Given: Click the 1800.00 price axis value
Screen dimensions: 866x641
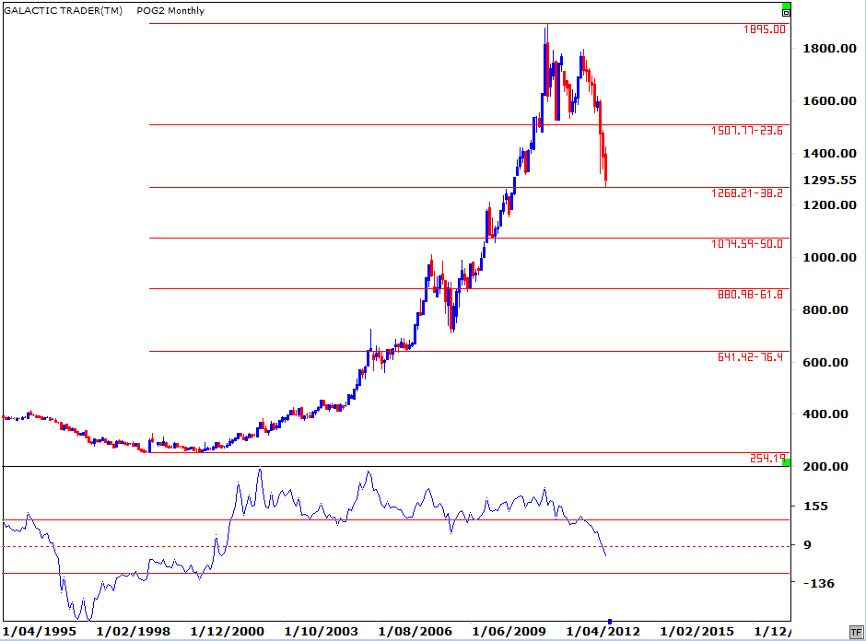Looking at the screenshot, I should click(x=829, y=49).
